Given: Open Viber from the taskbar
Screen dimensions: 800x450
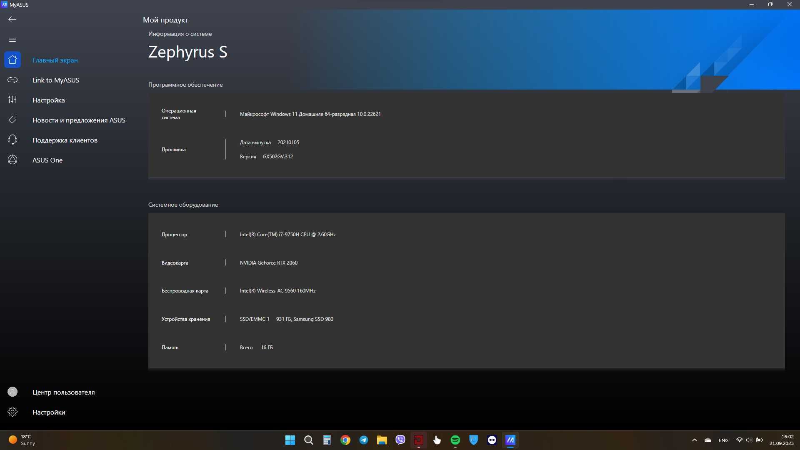Looking at the screenshot, I should [x=400, y=440].
